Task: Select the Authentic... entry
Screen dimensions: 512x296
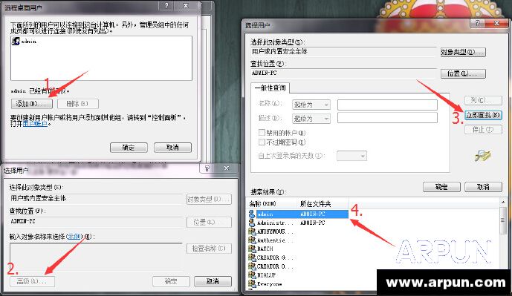Action: pyautogui.click(x=275, y=240)
